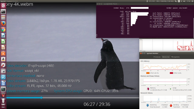This screenshot has width=194, height=109.
Task: Change the CPU1 orange color swatch
Action: (148, 73)
